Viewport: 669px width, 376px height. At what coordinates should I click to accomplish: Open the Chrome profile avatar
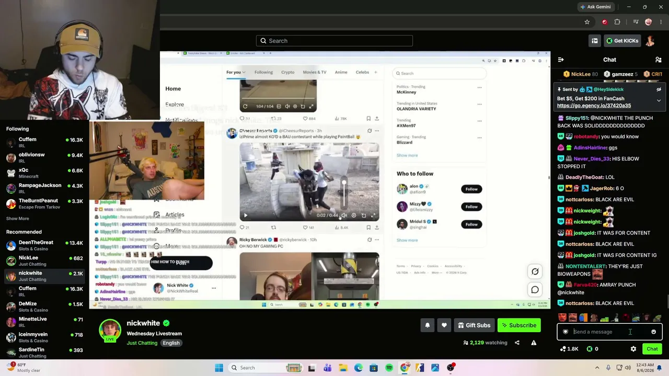[649, 22]
